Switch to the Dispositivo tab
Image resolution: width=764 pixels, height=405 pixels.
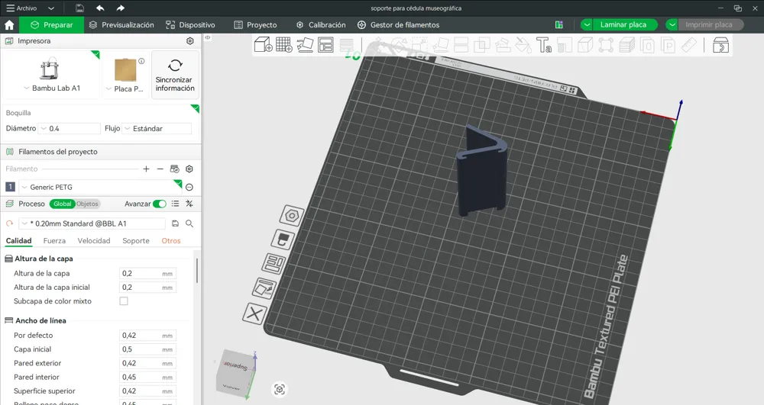tap(190, 25)
